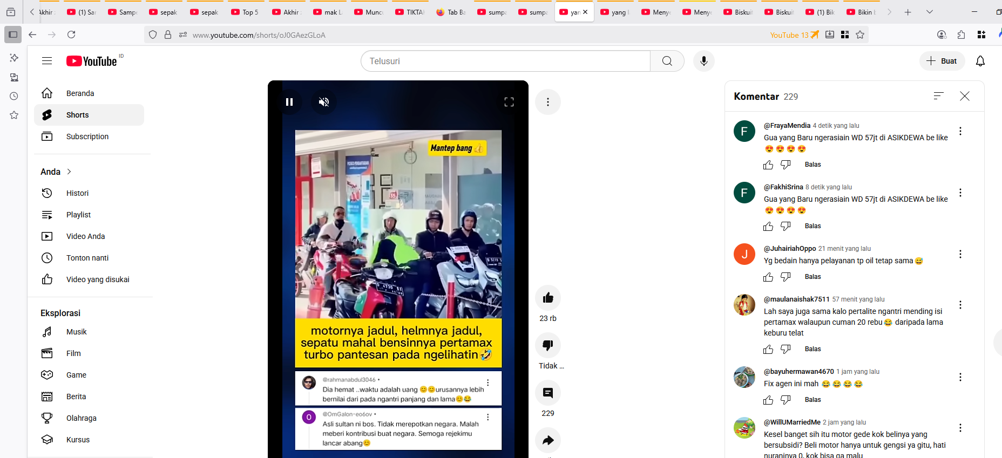Pause the Shorts video

pos(289,102)
